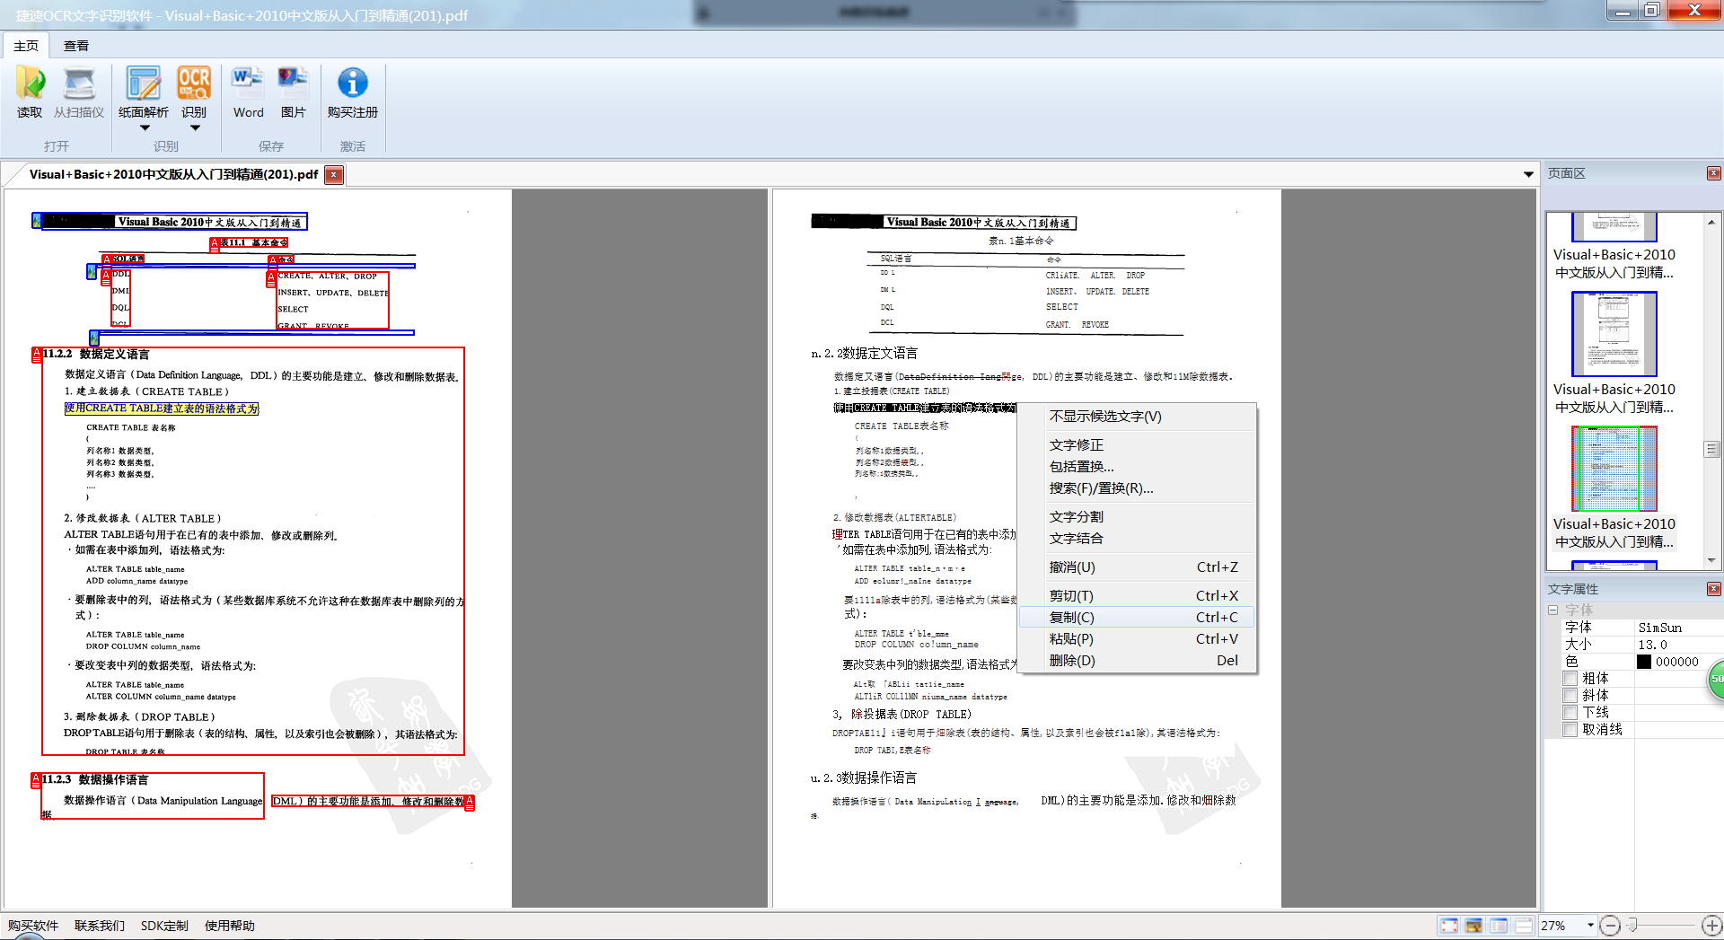Image resolution: width=1724 pixels, height=940 pixels.
Task: Click the fit-to-screen view icon in status bar
Action: coord(1448,926)
